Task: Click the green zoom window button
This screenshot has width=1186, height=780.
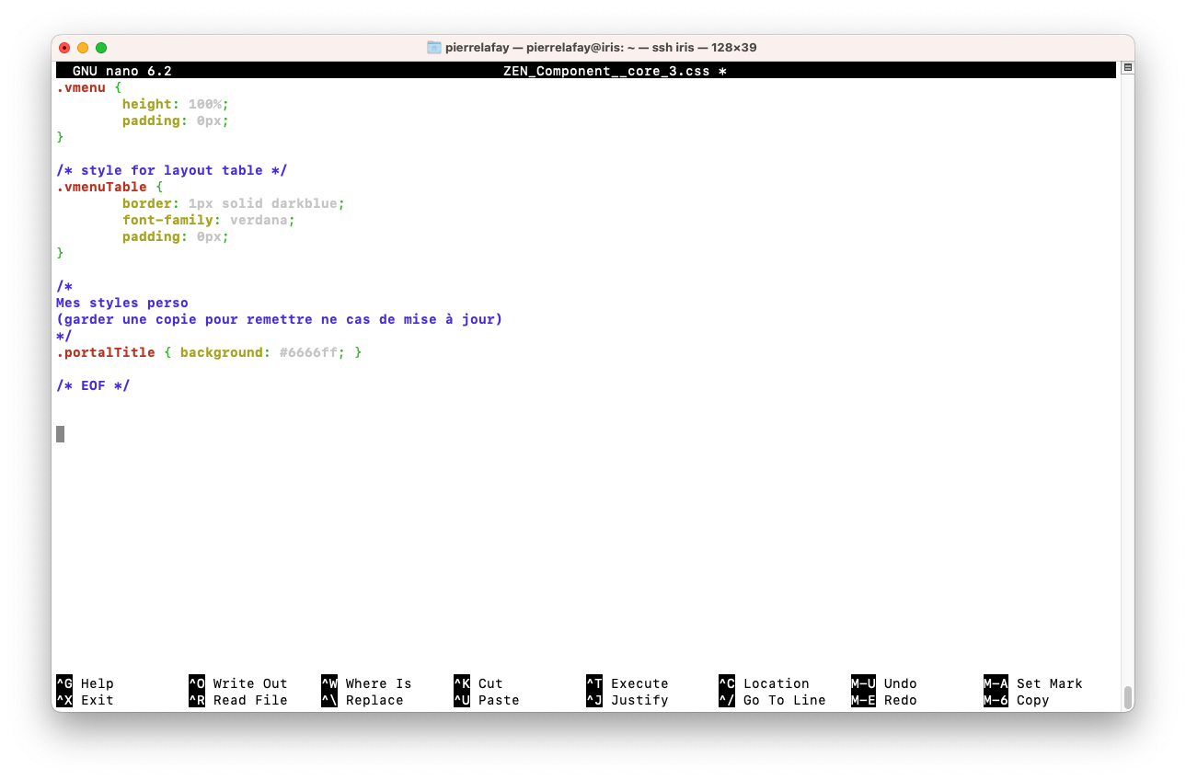Action: click(101, 48)
